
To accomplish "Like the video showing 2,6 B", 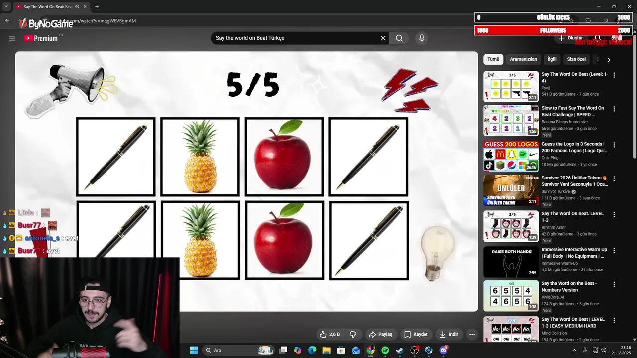I will 330,334.
